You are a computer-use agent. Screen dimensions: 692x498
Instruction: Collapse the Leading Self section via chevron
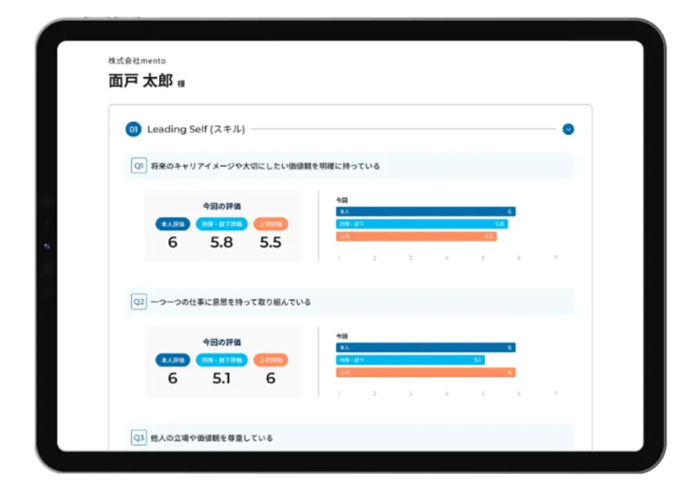pos(568,129)
